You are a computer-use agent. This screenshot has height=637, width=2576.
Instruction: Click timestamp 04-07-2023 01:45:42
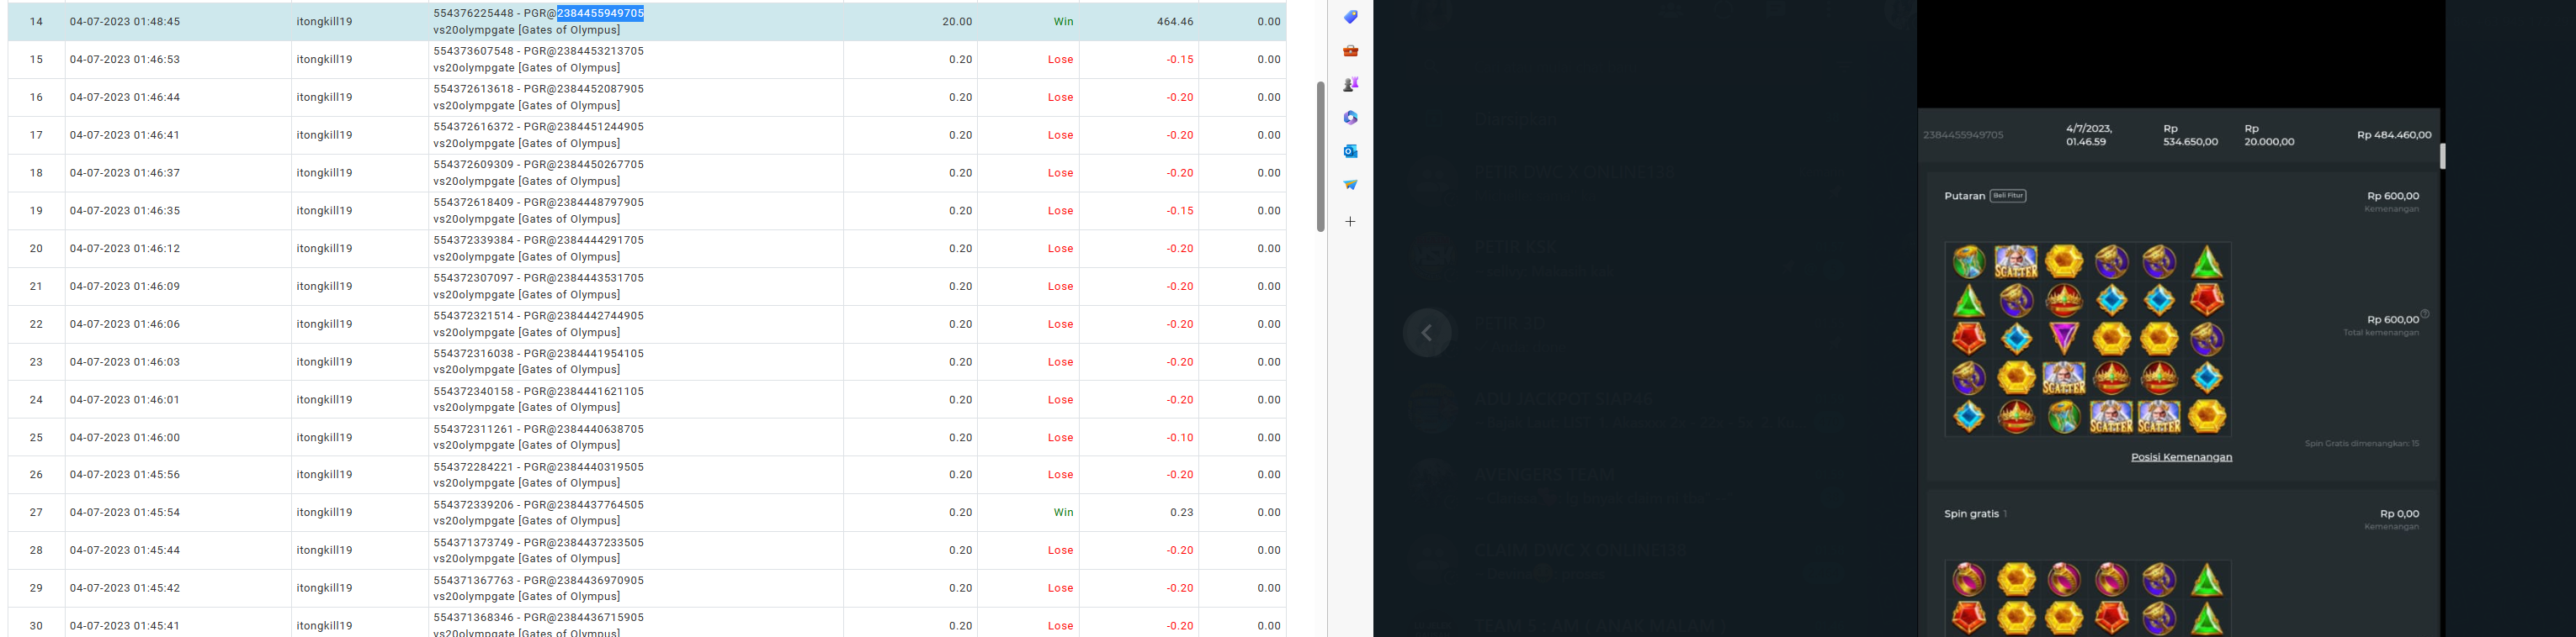pyautogui.click(x=125, y=588)
